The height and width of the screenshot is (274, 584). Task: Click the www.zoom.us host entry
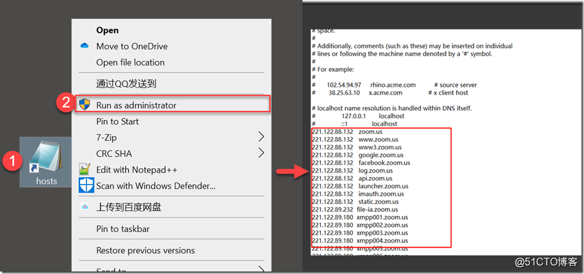[x=355, y=140]
